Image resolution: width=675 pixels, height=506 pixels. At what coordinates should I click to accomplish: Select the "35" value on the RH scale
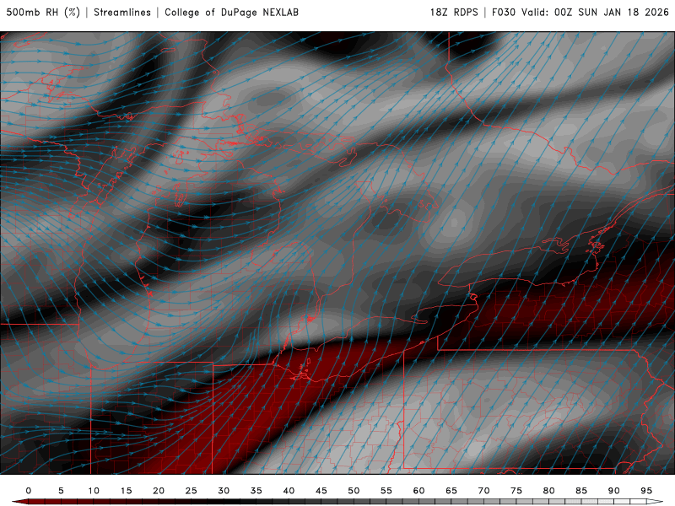(x=256, y=491)
